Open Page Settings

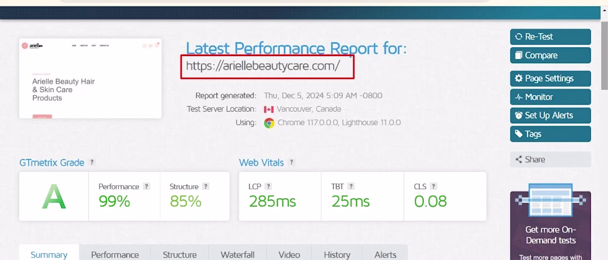[550, 78]
